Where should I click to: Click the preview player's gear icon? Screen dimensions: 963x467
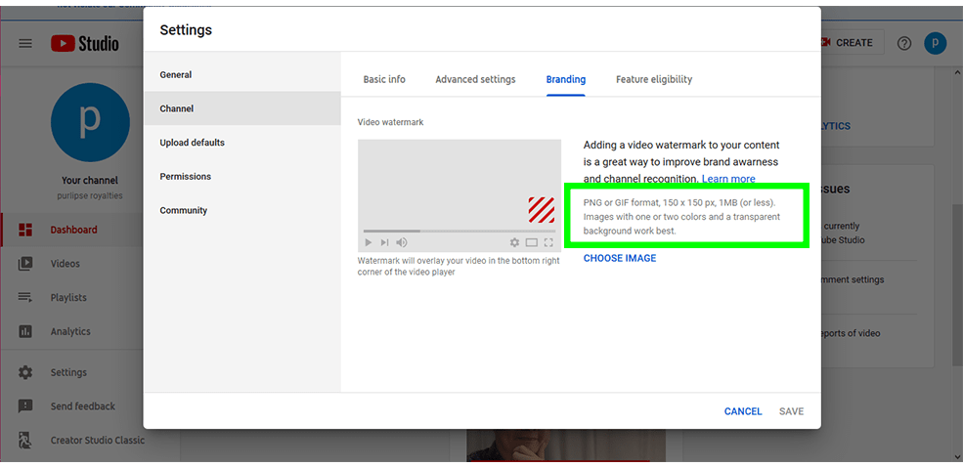514,242
